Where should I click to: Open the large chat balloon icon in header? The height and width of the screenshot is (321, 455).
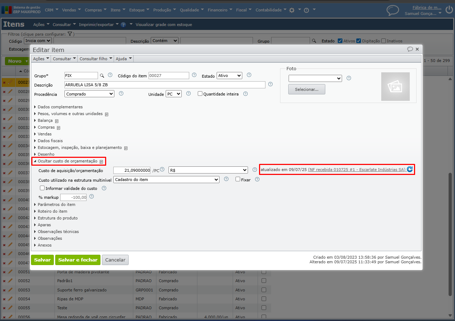[393, 10]
